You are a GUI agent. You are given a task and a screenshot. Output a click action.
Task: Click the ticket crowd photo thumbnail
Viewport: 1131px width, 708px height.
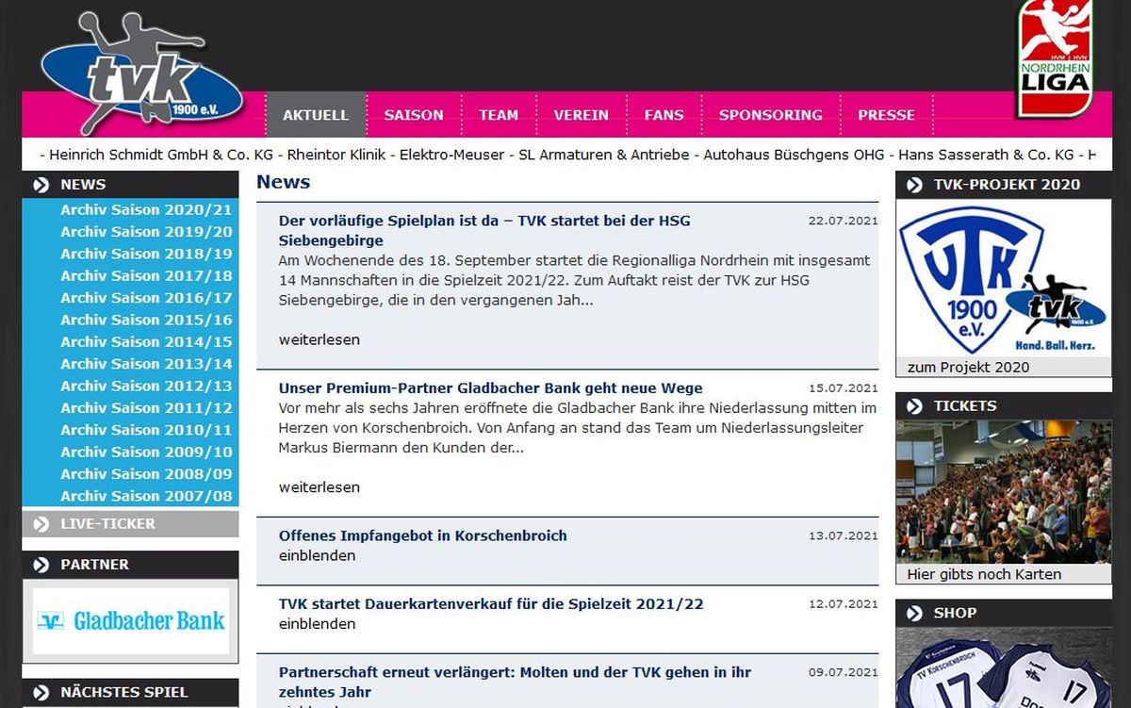click(1003, 491)
